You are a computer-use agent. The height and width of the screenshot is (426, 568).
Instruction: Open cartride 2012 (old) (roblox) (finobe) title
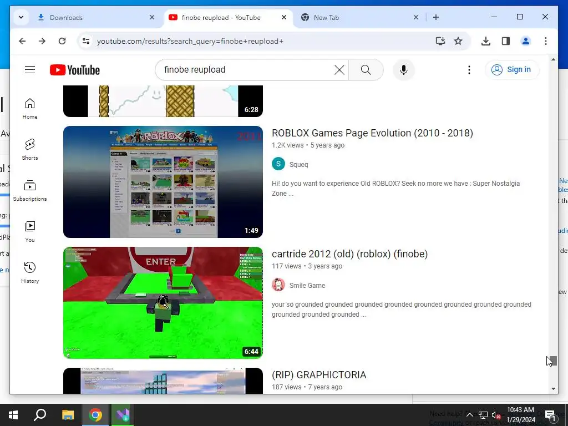pyautogui.click(x=349, y=254)
